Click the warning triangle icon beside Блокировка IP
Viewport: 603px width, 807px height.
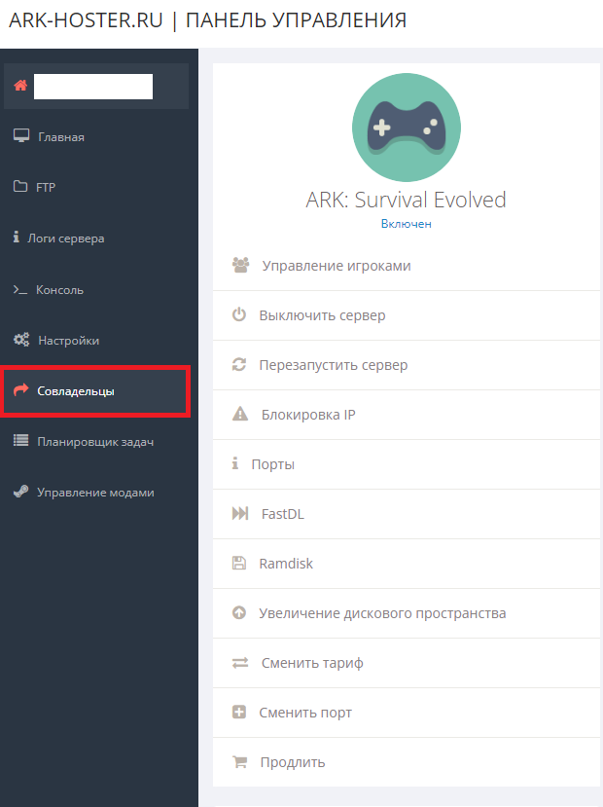click(240, 414)
